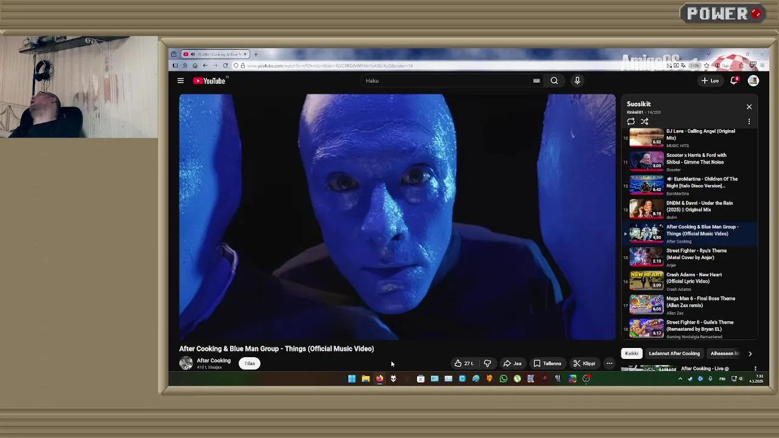The width and height of the screenshot is (779, 438).
Task: Close the Suosikit playlist panel
Action: point(749,107)
